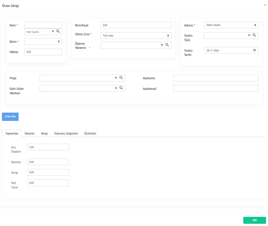Go to the Tolerans Değerleri tab
The height and width of the screenshot is (226, 268).
66,133
